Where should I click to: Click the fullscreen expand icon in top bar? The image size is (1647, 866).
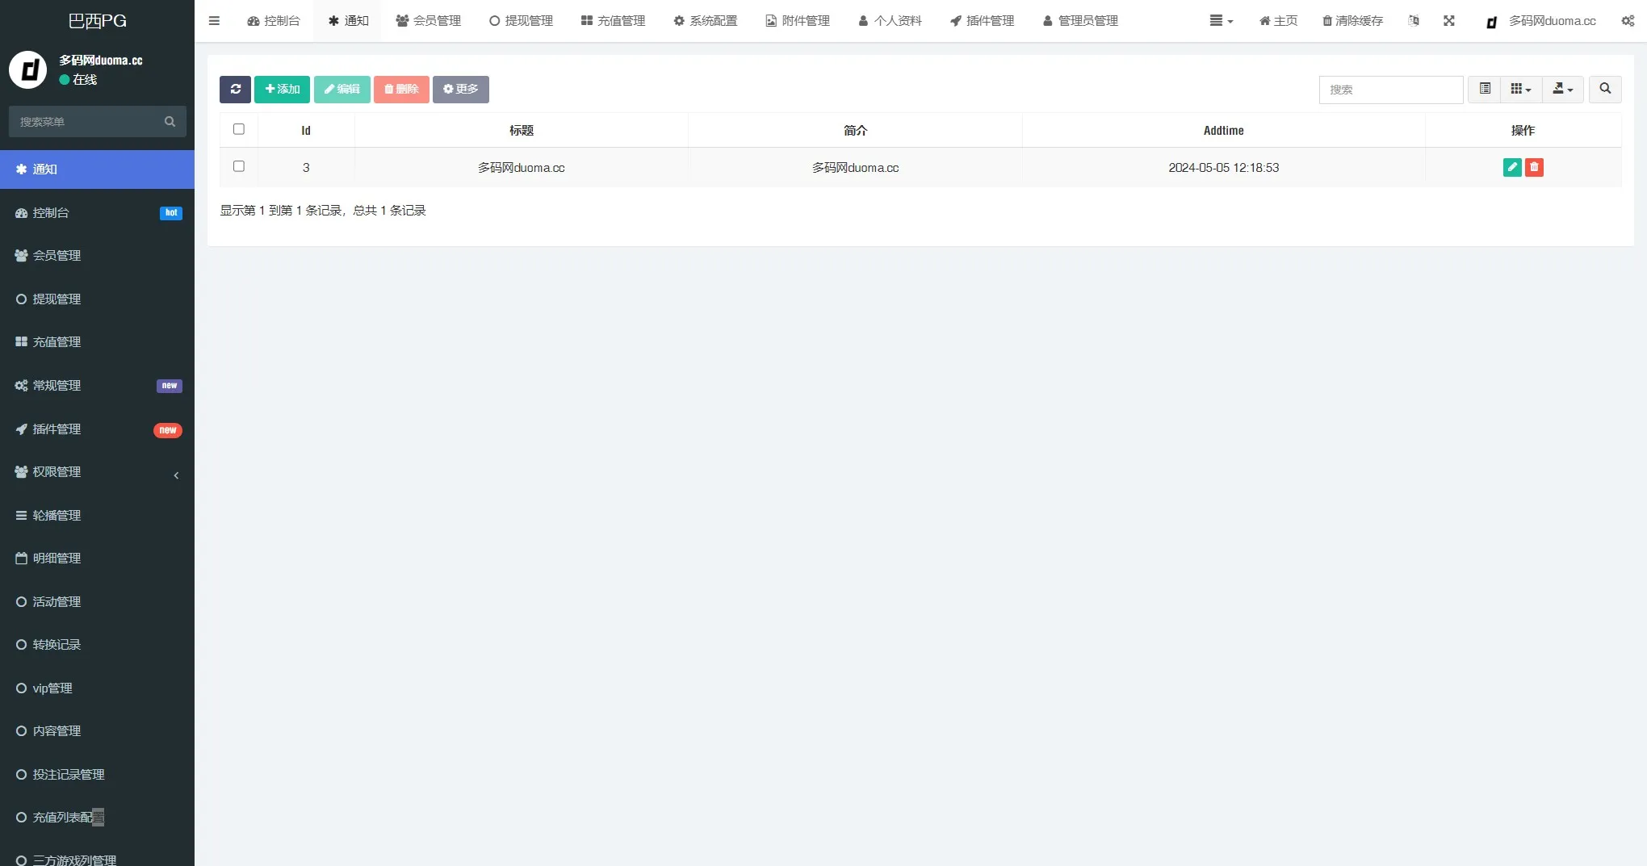1449,21
